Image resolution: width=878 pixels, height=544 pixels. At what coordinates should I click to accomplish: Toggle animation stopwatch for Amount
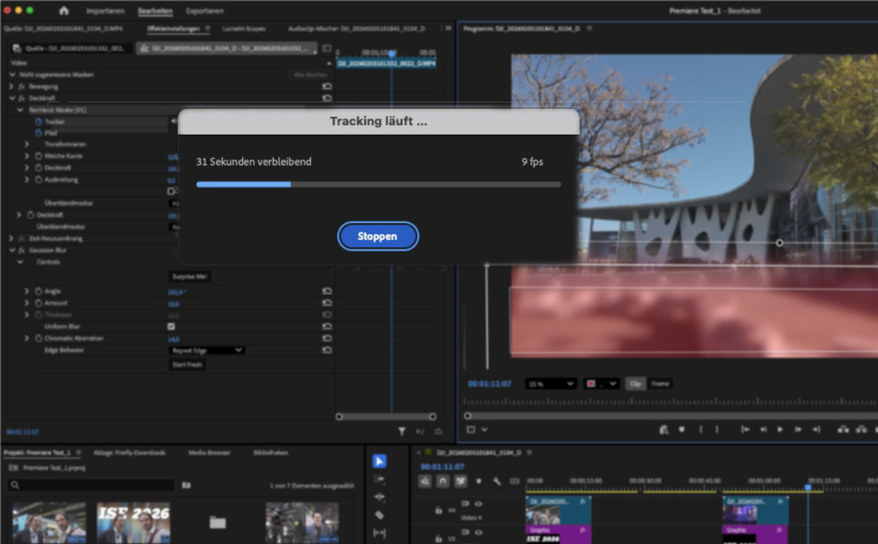coord(38,303)
